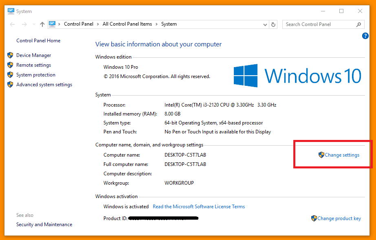
Task: Open System protection link
Action: pyautogui.click(x=36, y=75)
